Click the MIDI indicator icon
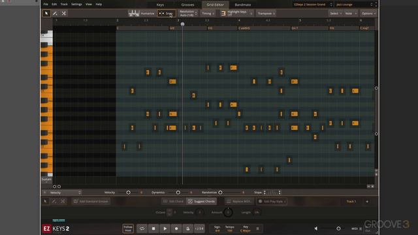Screen dimensions: 418x235 pyautogui.click(x=361, y=228)
